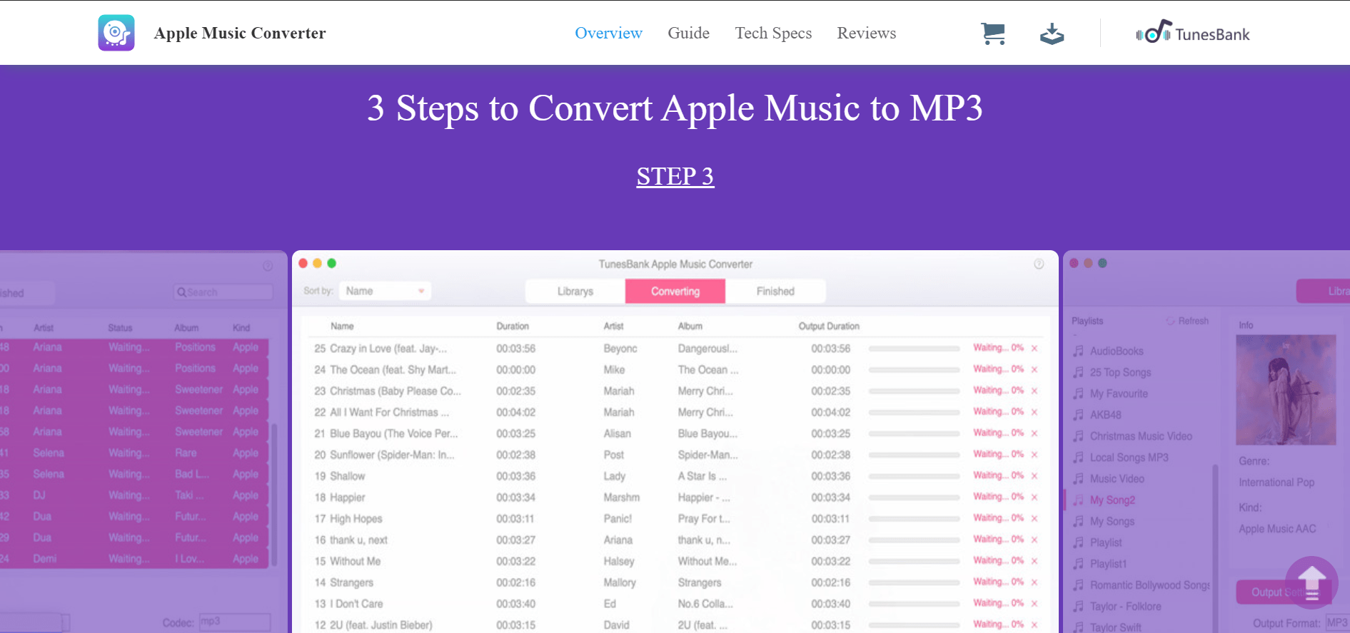Click the download icon in header
Screen dimensions: 1350x633
pyautogui.click(x=1052, y=34)
